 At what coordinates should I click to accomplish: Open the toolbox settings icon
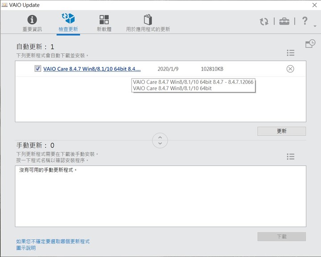pyautogui.click(x=284, y=21)
